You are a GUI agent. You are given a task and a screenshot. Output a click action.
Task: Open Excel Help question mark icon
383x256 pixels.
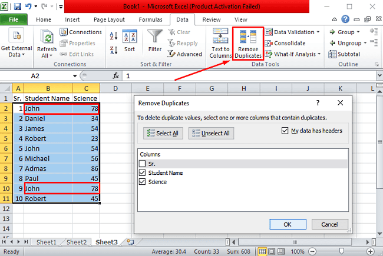345,19
